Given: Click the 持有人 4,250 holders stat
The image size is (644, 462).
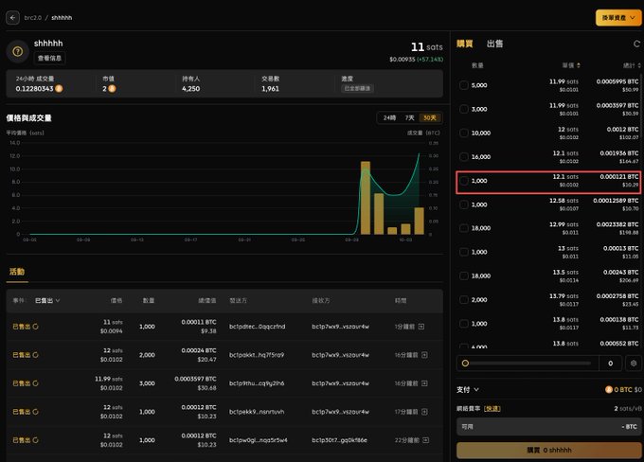Looking at the screenshot, I should pos(191,83).
